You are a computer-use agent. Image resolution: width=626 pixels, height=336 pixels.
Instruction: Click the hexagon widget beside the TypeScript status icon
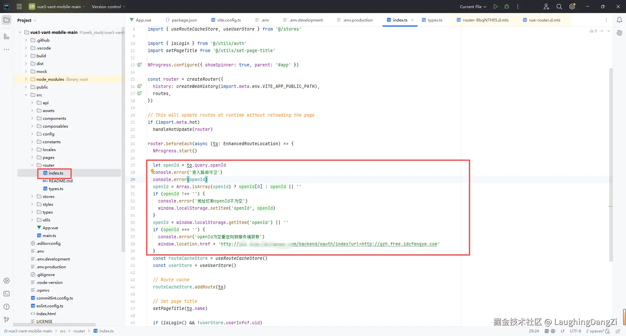pyautogui.click(x=553, y=331)
